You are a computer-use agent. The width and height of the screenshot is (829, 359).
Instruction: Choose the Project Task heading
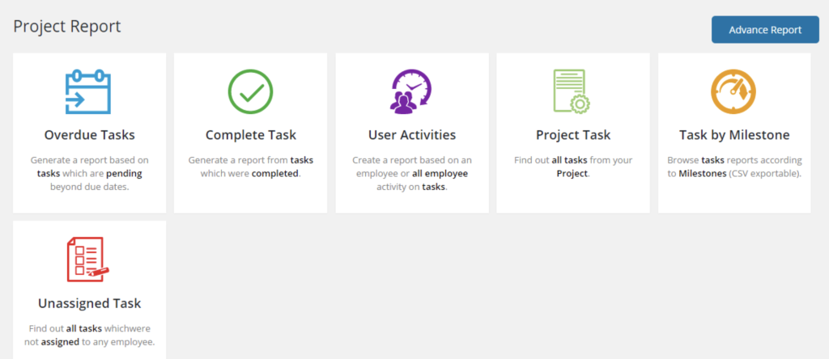(573, 135)
